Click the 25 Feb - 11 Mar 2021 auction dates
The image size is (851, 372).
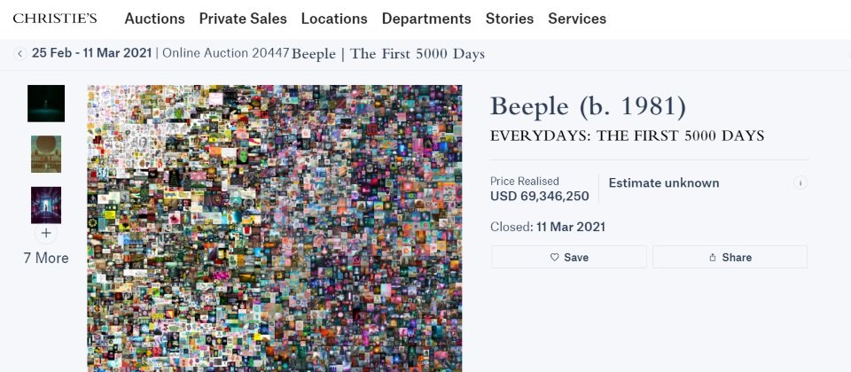pyautogui.click(x=91, y=53)
